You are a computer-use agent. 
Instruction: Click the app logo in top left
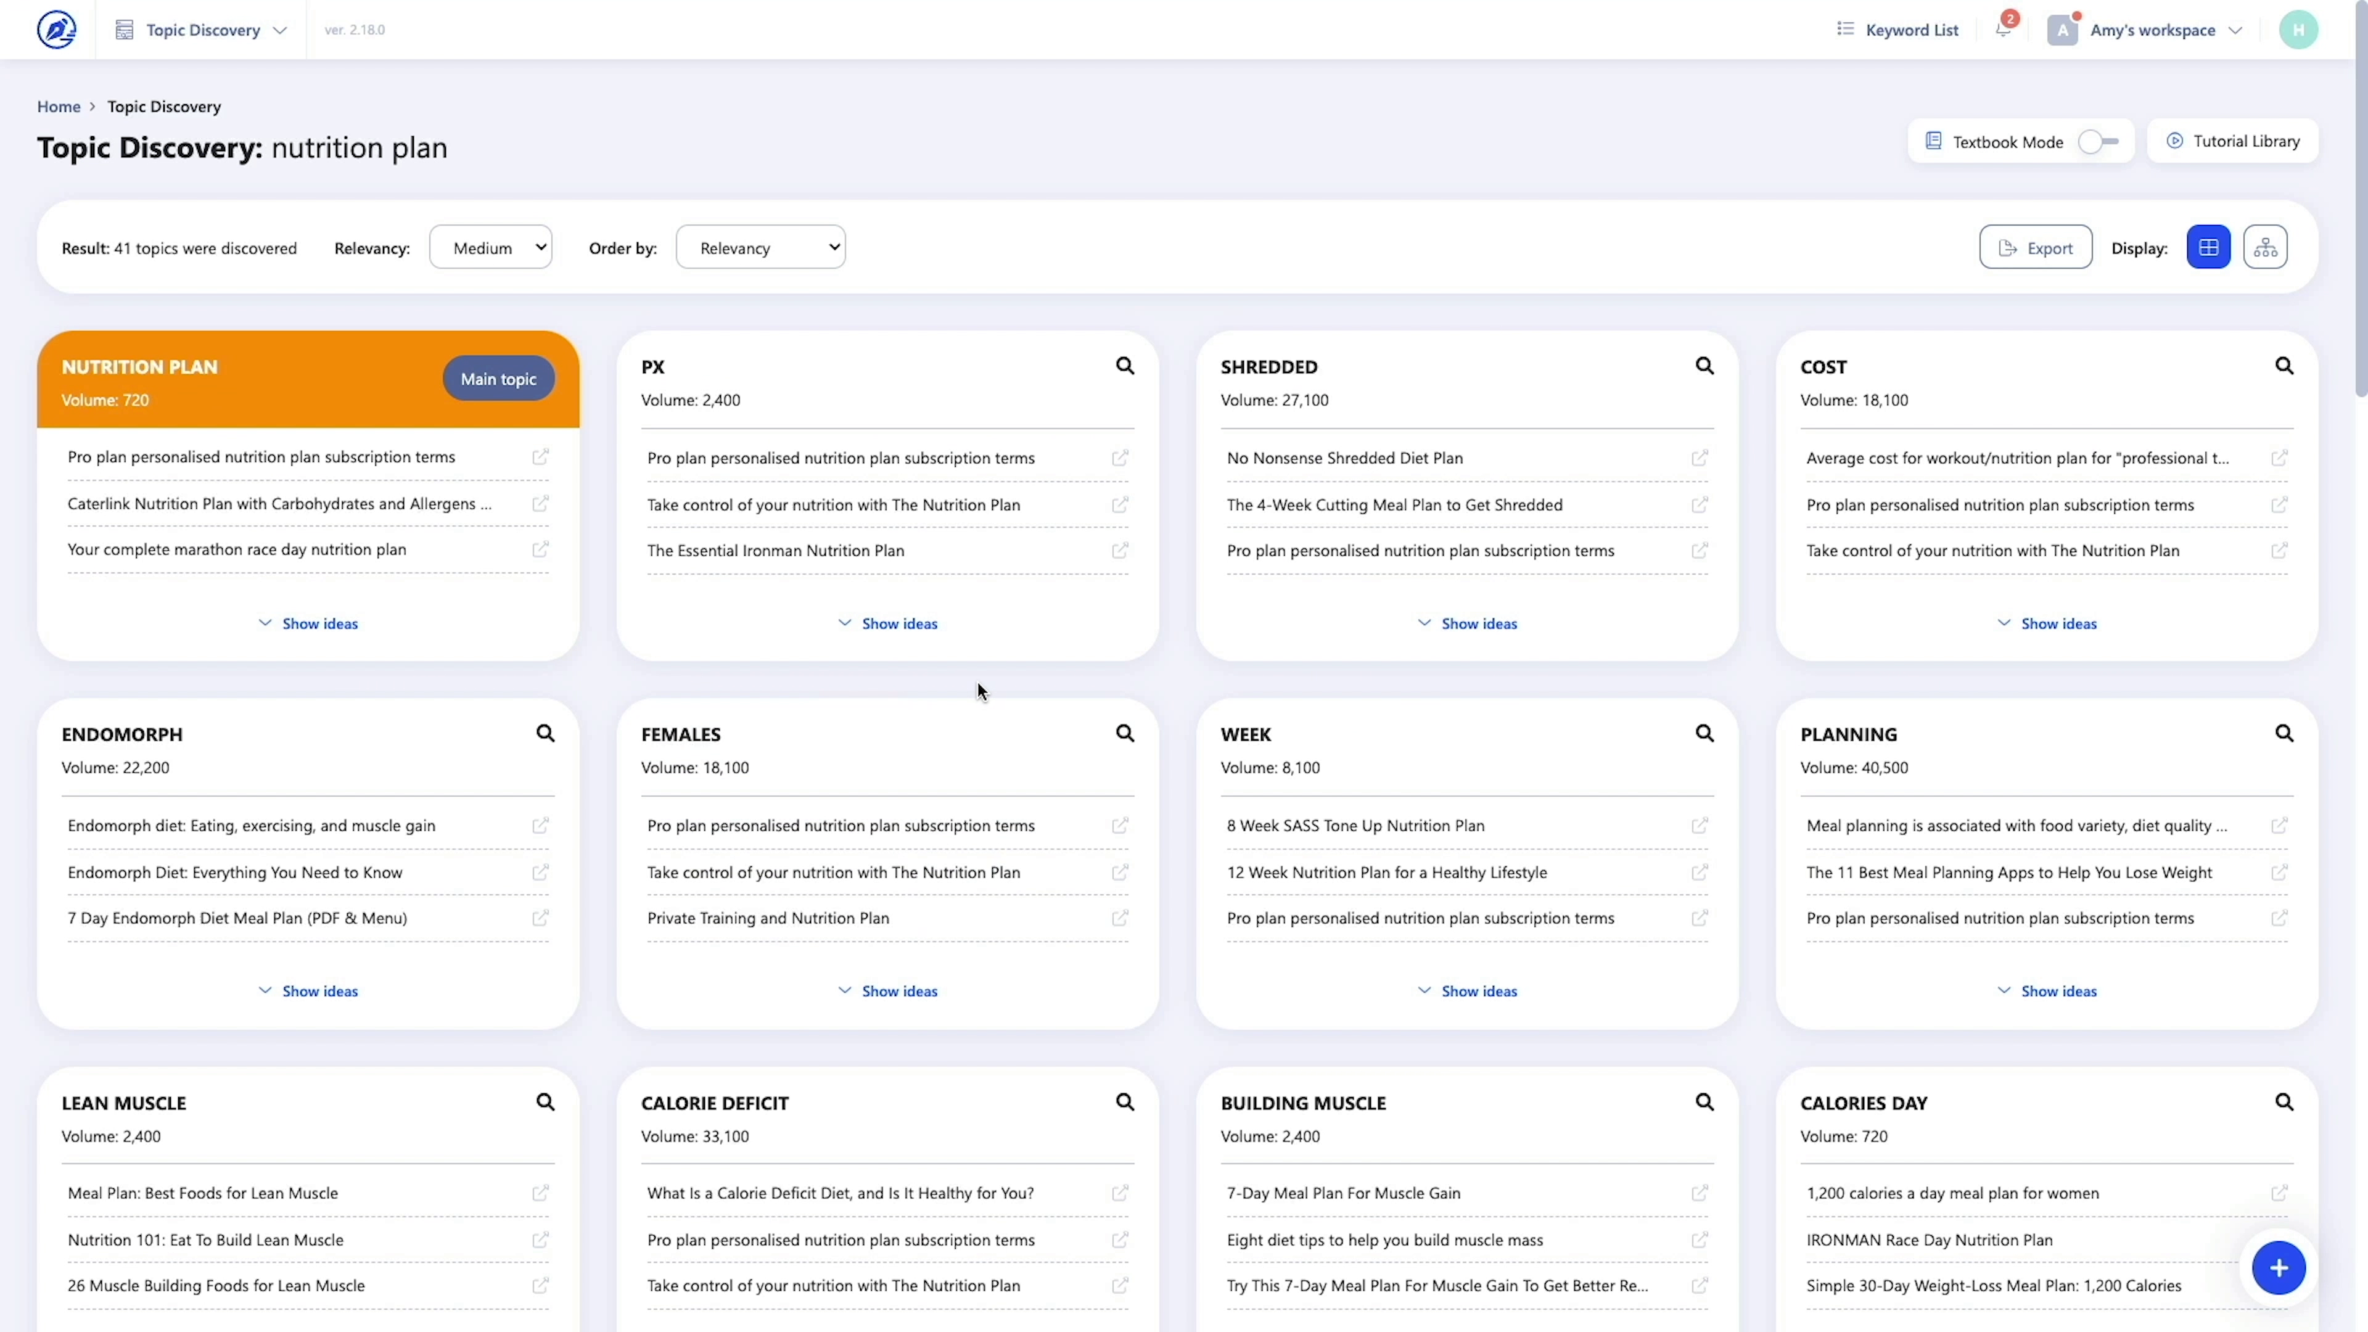click(56, 28)
